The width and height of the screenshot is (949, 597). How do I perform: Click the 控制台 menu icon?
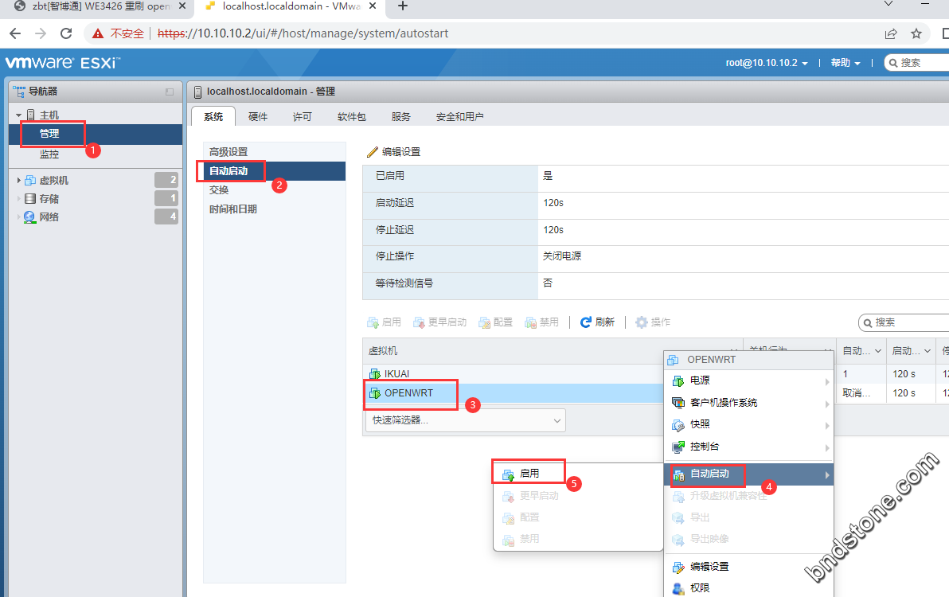(678, 447)
